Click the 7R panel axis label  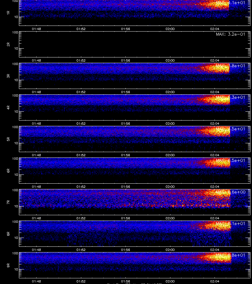[8, 202]
